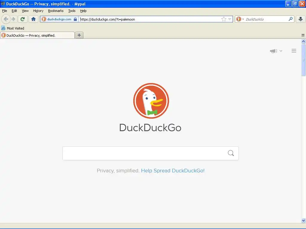Click the main DuckDuckGo search input box
306x229 pixels.
151,153
